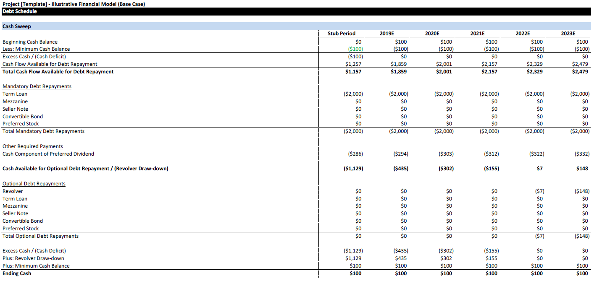Click the 2022E optional Revolver repayment cell
The image size is (594, 281).
pyautogui.click(x=539, y=191)
